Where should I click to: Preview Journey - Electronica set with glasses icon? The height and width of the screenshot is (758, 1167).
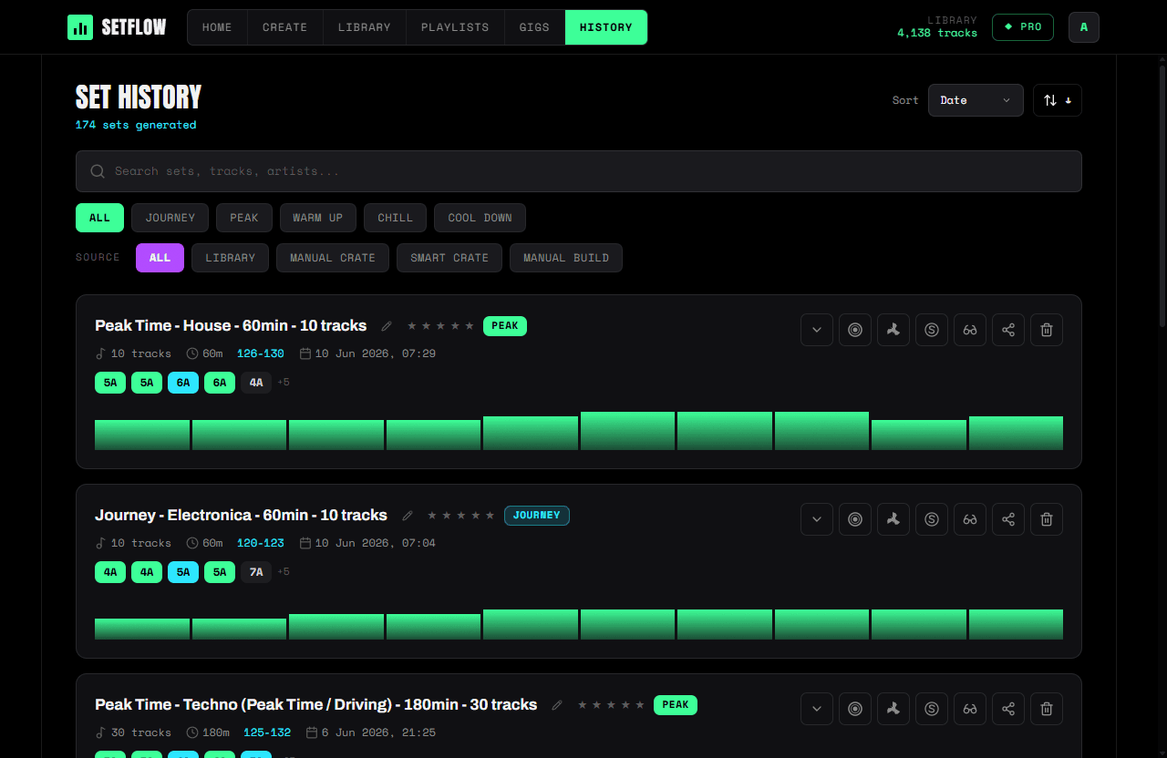pos(970,519)
